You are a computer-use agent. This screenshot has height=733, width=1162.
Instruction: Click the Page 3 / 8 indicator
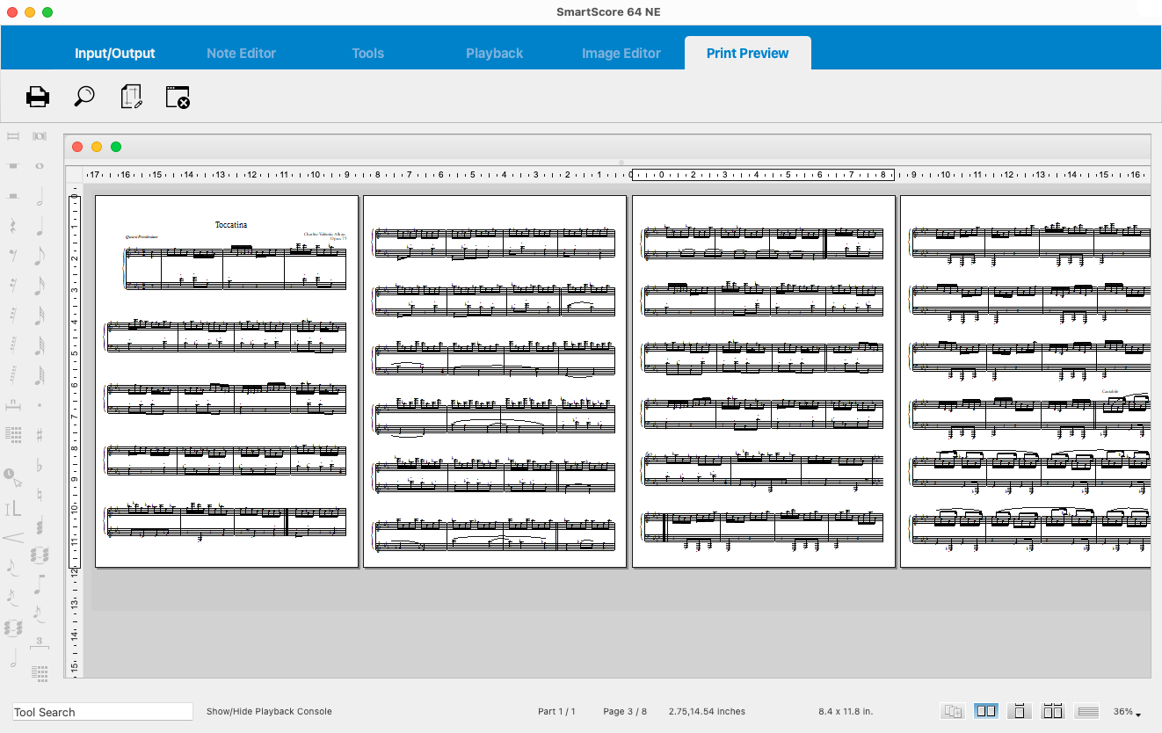click(x=625, y=711)
